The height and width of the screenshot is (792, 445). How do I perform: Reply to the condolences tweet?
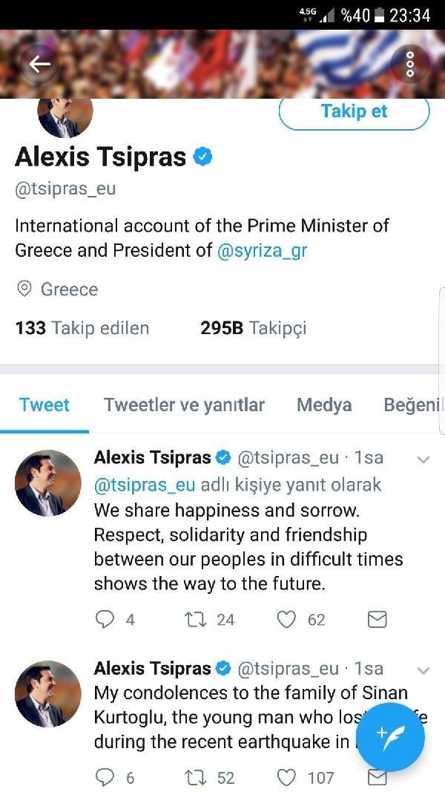(x=102, y=777)
